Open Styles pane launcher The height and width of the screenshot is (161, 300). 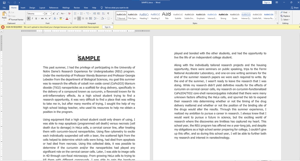pos(277,23)
